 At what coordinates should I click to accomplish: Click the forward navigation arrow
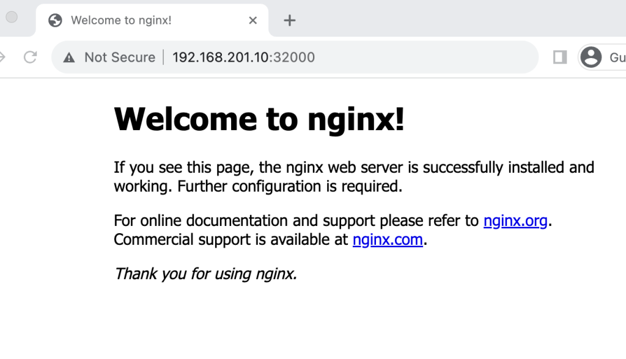click(x=2, y=57)
